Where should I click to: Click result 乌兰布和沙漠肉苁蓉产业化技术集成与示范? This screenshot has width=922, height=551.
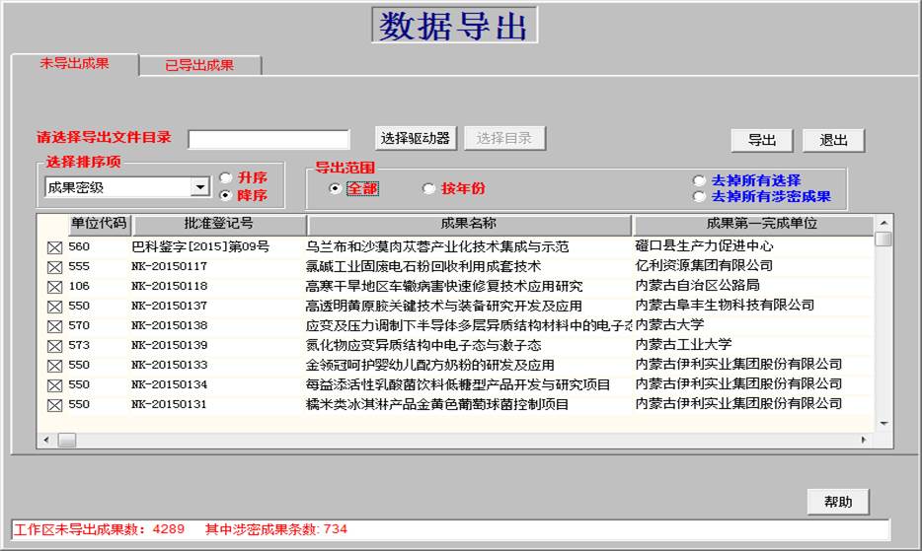(437, 246)
